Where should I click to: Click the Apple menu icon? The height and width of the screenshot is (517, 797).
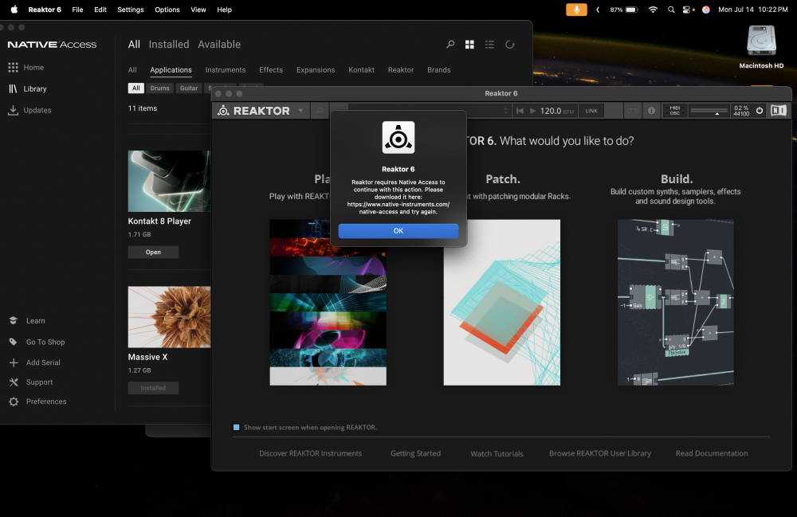coord(14,9)
